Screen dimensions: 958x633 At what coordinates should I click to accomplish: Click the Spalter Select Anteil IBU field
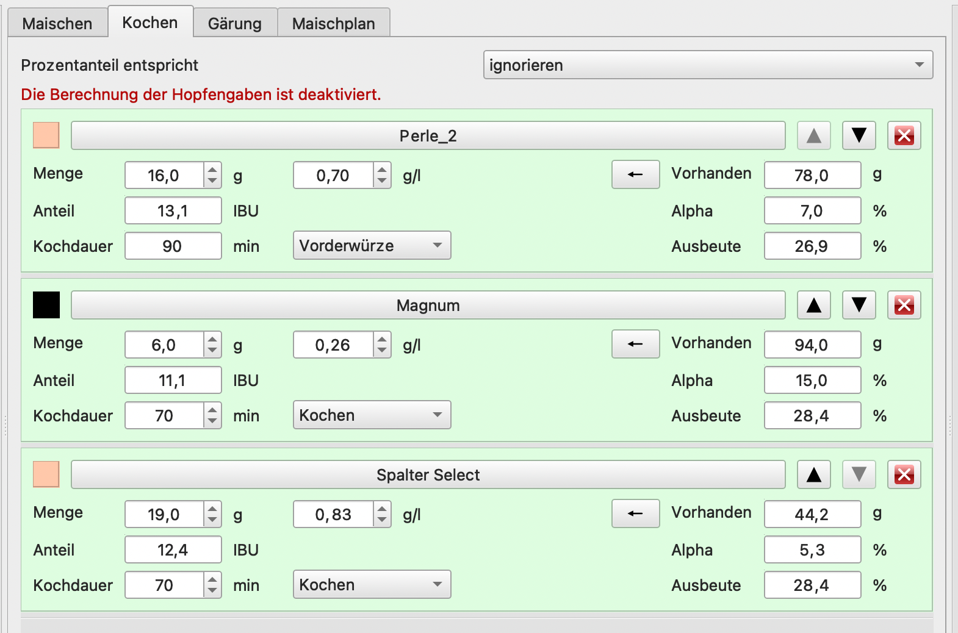pos(173,550)
